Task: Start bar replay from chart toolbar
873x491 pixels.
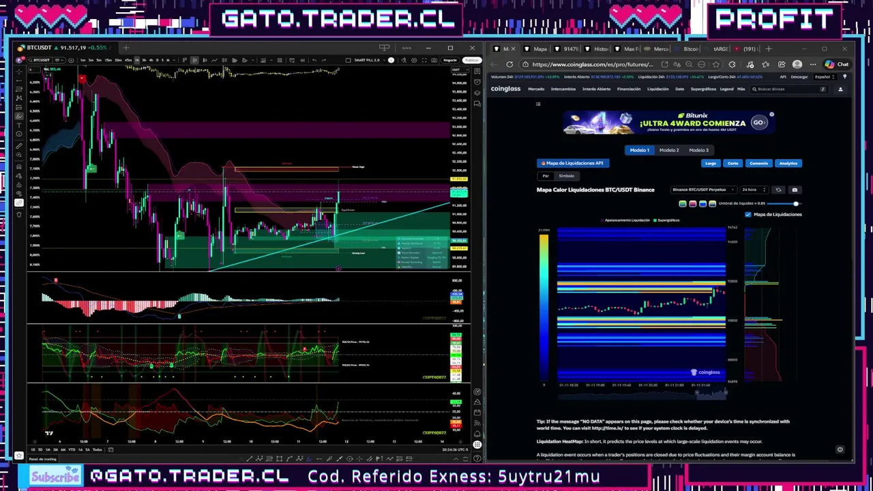Action: [302, 60]
